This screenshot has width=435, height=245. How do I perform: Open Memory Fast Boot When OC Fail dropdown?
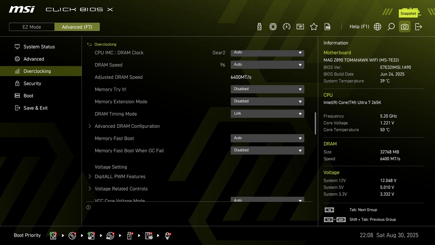[267, 150]
